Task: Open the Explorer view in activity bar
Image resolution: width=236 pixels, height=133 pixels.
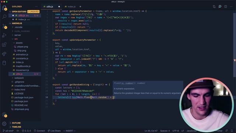Action: (4, 7)
